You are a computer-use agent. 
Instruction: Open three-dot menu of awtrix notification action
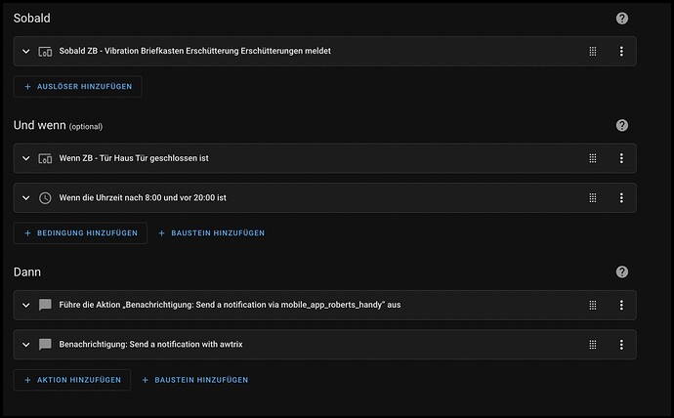coord(621,344)
